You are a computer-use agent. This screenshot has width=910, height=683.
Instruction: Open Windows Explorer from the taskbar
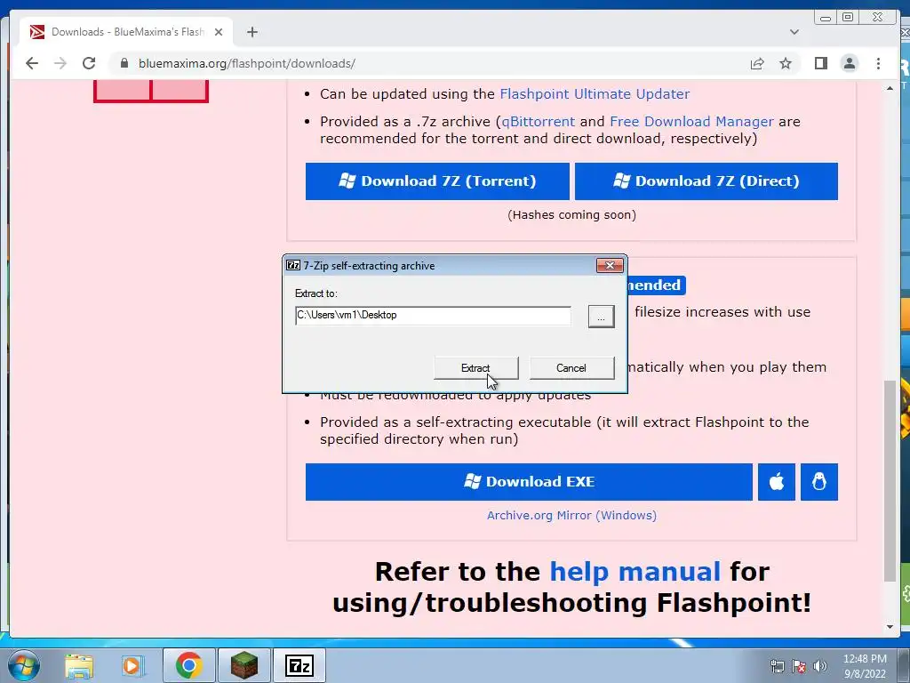click(79, 665)
